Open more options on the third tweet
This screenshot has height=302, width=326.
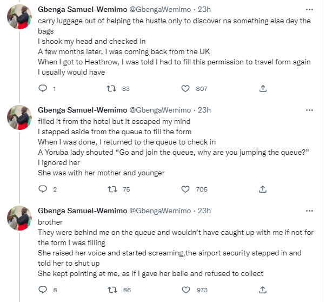(x=309, y=211)
